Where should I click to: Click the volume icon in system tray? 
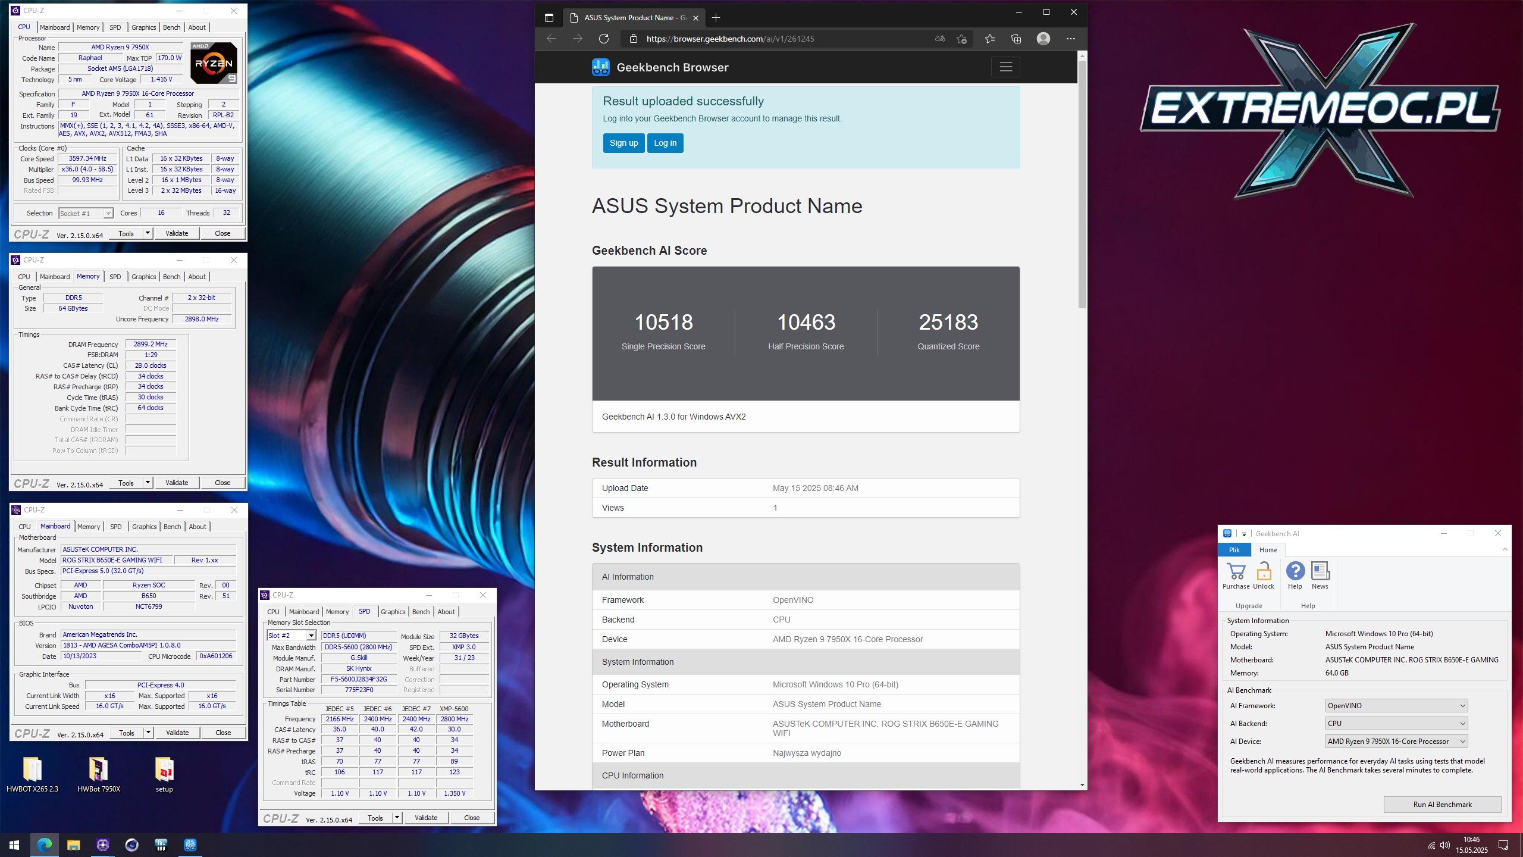(x=1445, y=845)
